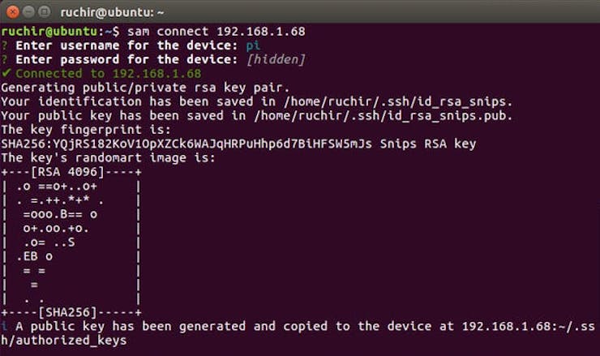Click the window title ruchir@ubuntu: ~
This screenshot has width=600, height=356.
112,13
